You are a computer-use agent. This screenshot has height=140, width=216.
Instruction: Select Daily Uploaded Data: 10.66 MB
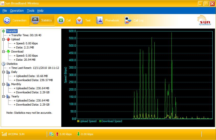(32, 76)
